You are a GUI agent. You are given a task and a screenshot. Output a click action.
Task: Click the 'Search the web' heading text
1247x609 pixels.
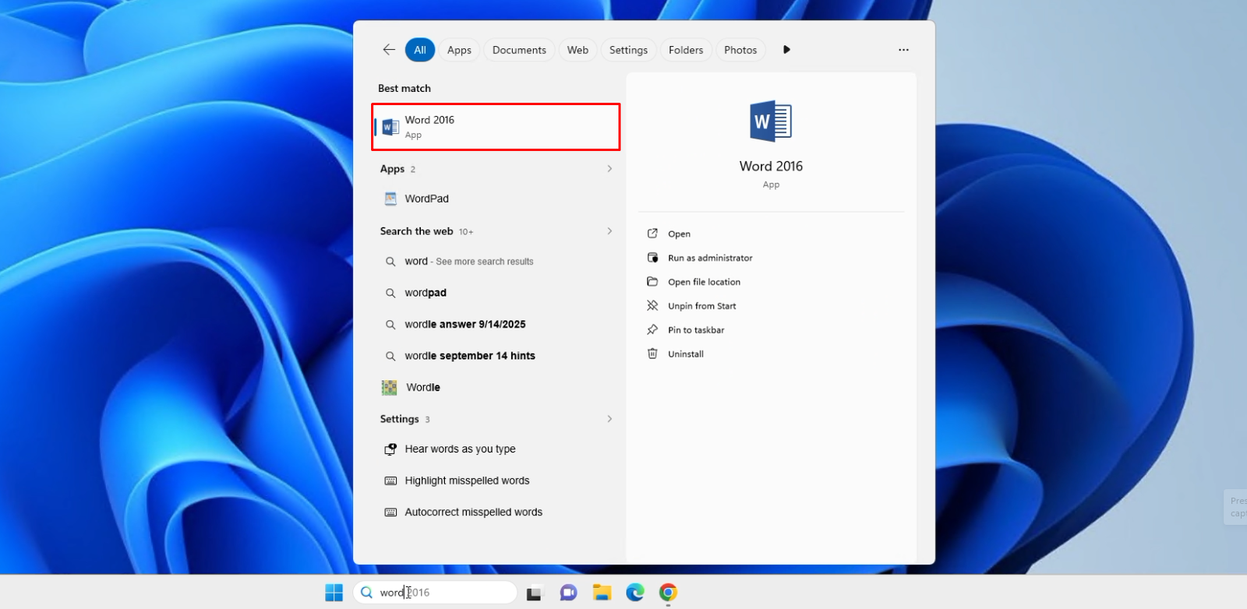coord(416,231)
